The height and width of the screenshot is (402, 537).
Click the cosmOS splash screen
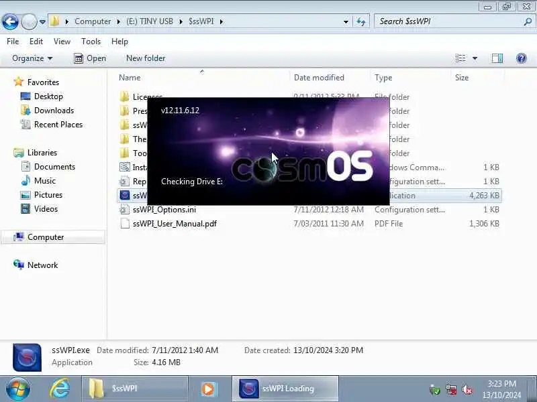tap(268, 151)
